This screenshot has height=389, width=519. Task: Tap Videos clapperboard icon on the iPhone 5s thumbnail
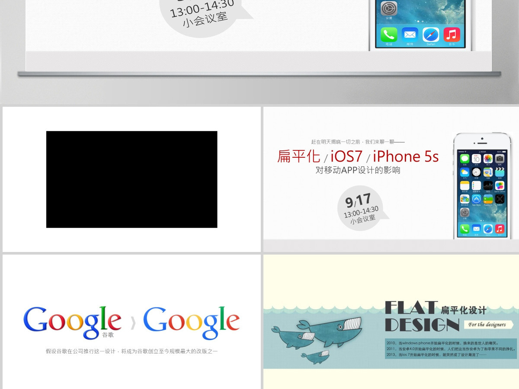500,172
